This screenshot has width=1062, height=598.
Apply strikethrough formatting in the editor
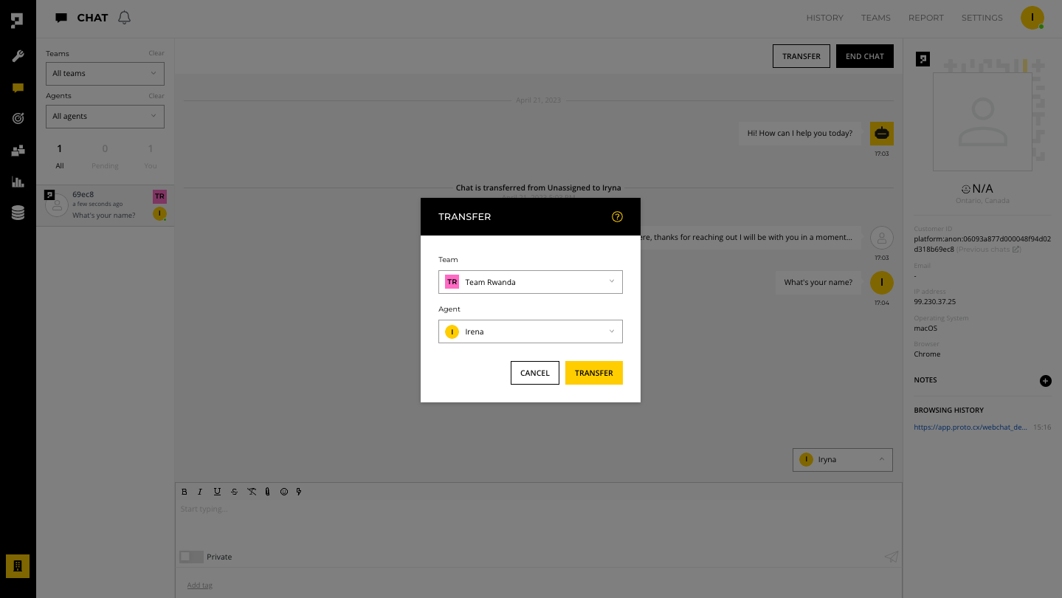coord(234,492)
